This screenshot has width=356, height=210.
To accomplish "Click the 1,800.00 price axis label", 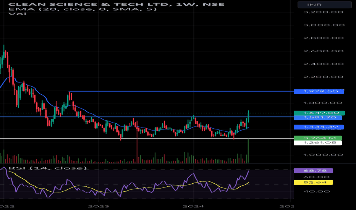I will click(x=323, y=103).
